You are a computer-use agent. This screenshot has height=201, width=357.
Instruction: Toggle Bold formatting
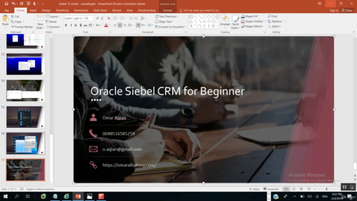click(66, 25)
